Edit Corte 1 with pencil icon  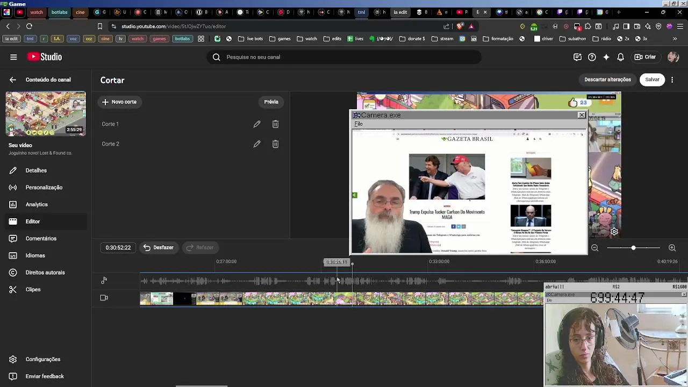coord(257,124)
